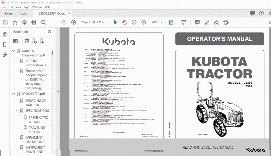This screenshot has width=271, height=156.
Task: Zoom in with the plus button
Action: click(144, 22)
